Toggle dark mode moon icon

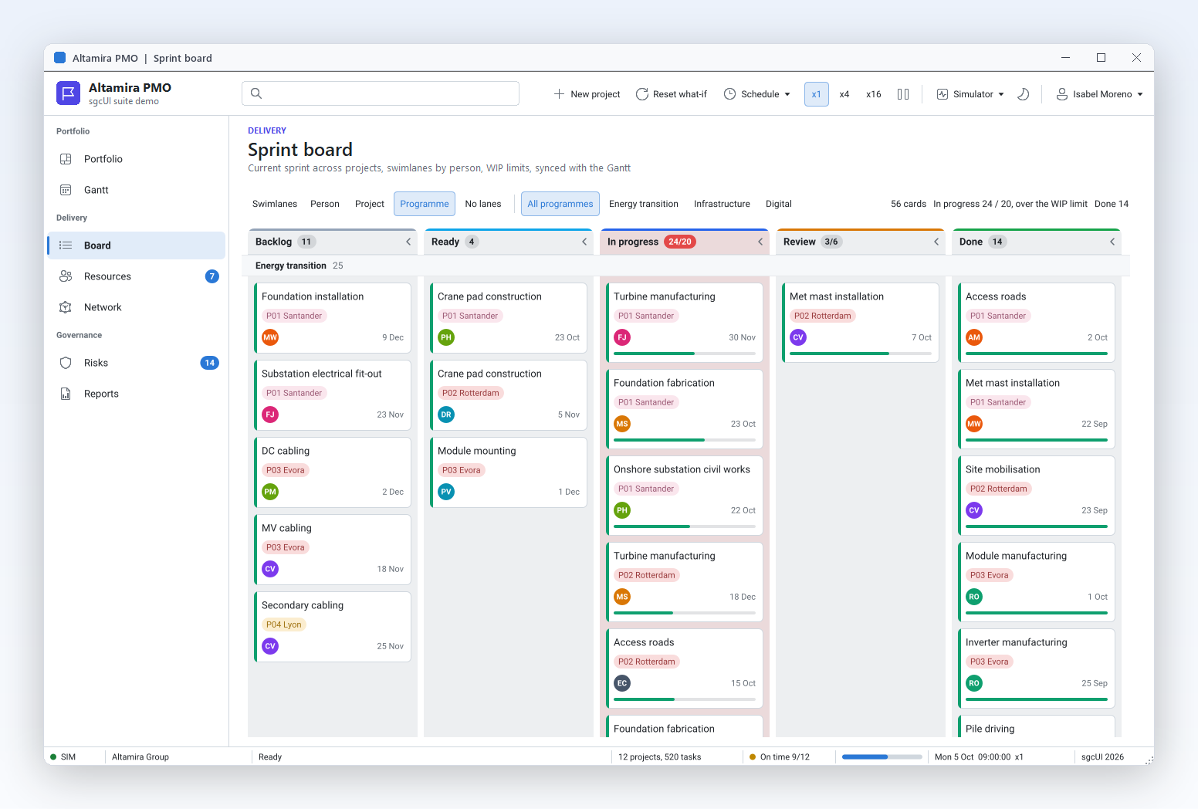click(1024, 94)
